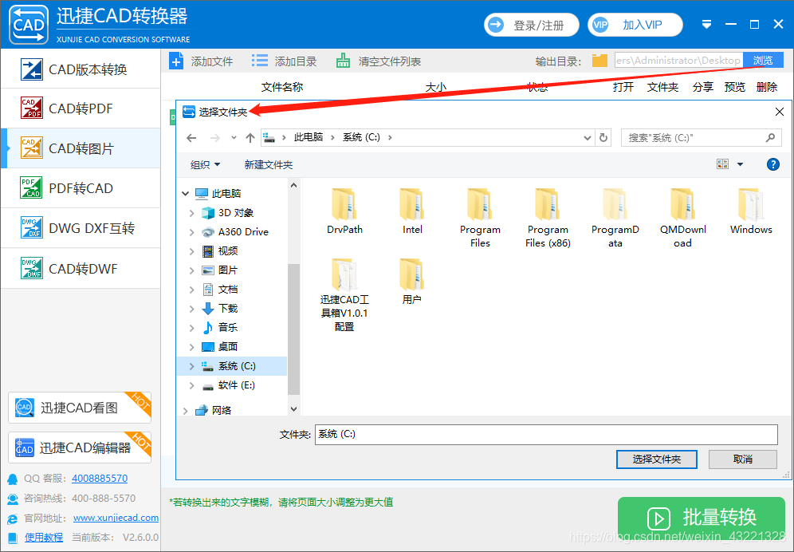This screenshot has height=552, width=794.
Task: Refresh the folder view in address bar
Action: 603,137
